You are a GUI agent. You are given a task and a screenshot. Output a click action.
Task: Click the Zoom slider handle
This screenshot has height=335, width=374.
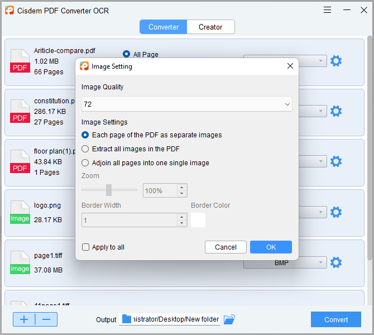coord(109,190)
